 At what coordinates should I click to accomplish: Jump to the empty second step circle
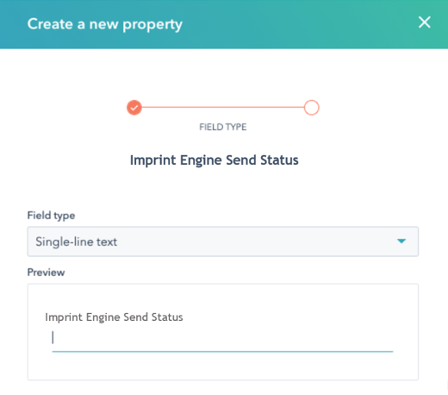click(x=312, y=108)
